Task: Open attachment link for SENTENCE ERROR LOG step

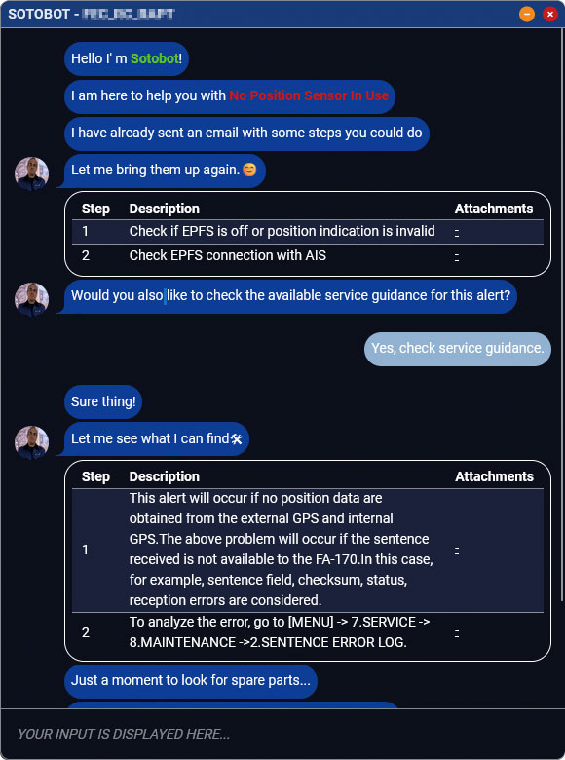Action: point(457,632)
